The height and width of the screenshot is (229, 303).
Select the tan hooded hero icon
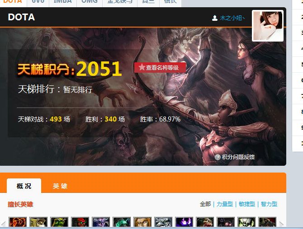tap(38, 222)
